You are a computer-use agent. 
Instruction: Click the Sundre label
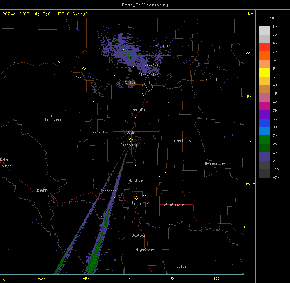click(98, 131)
